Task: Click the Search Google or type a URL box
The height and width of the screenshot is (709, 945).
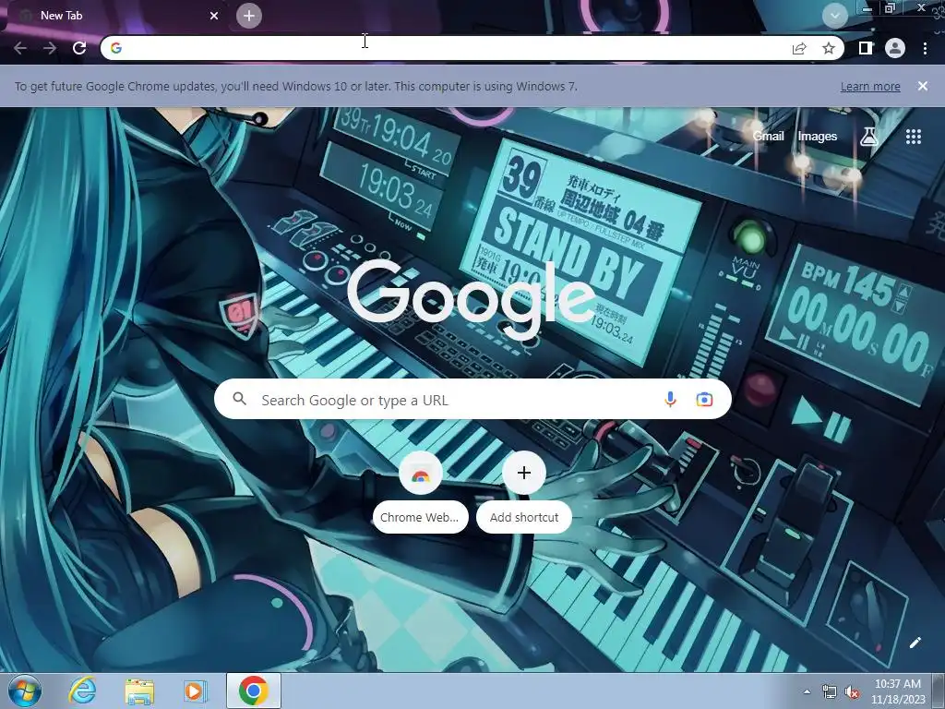Action: (472, 399)
